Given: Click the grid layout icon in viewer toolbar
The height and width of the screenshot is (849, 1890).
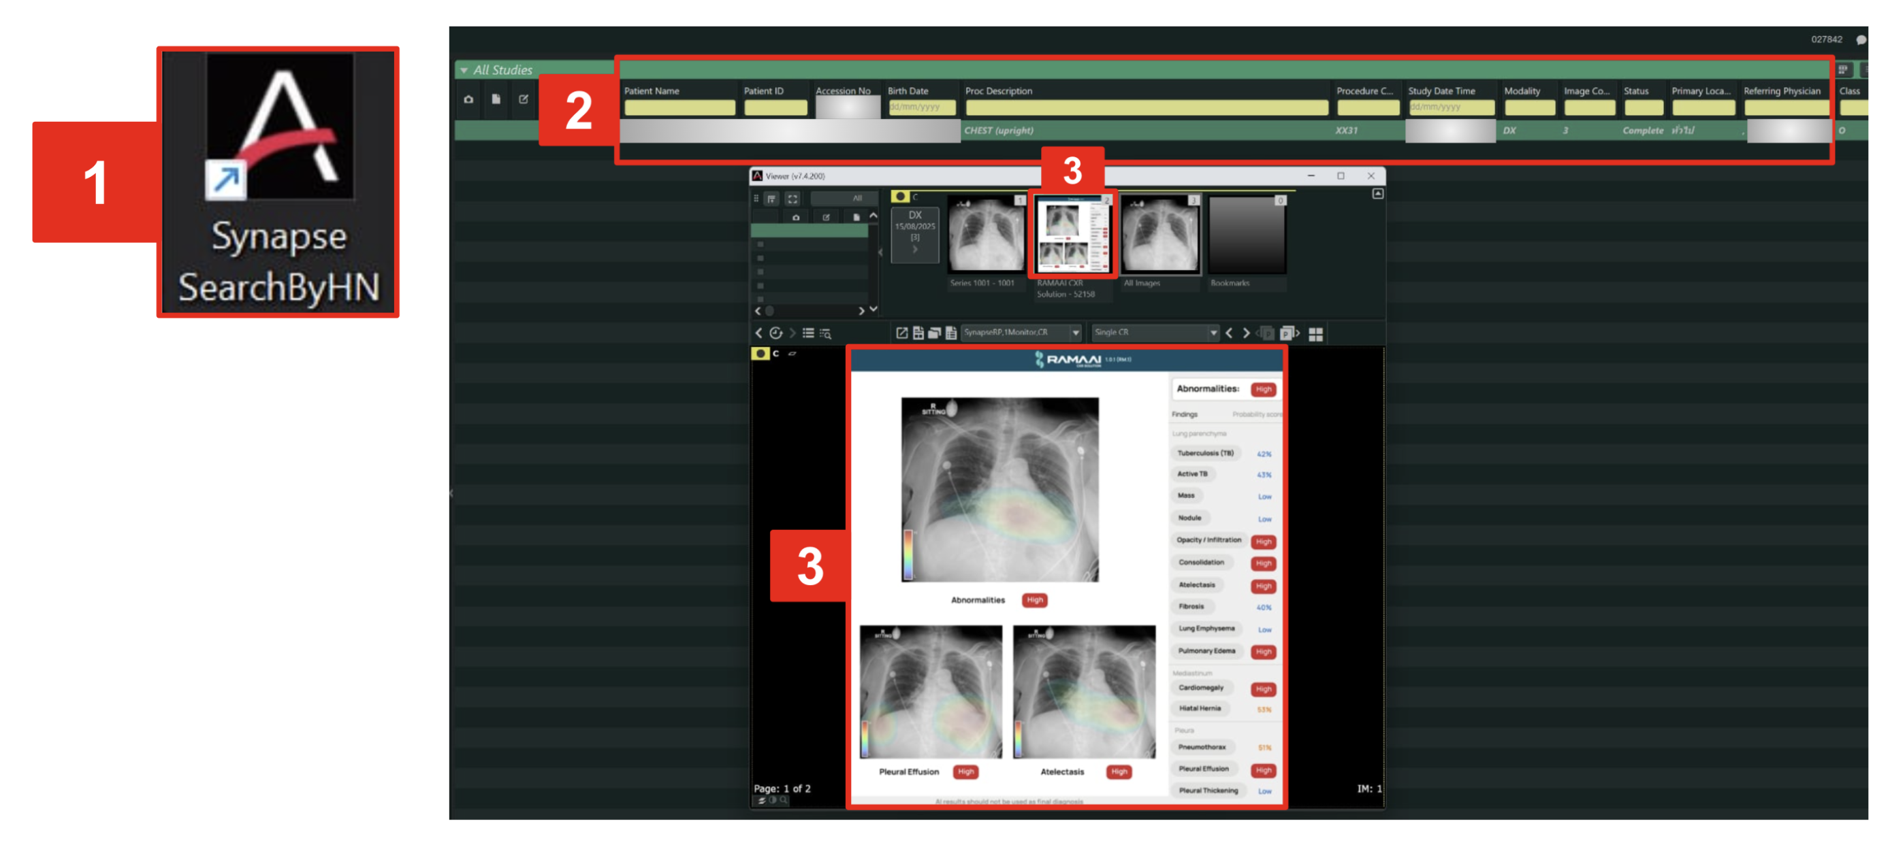Looking at the screenshot, I should pyautogui.click(x=1315, y=333).
